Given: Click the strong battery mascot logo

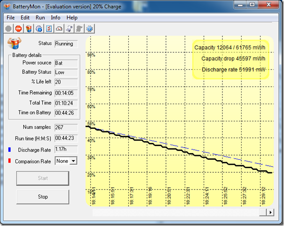Looking at the screenshot, I should click(14, 43).
